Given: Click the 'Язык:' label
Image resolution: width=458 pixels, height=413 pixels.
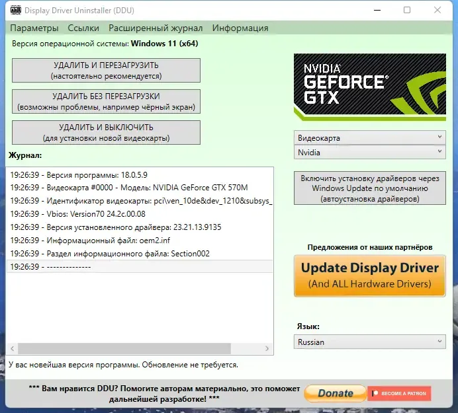Looking at the screenshot, I should coord(308,326).
